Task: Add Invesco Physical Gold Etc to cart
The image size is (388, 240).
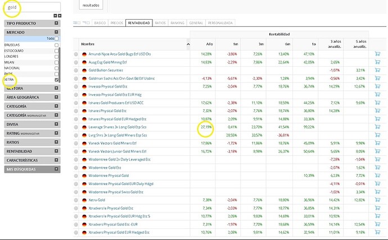Action: pos(377,86)
